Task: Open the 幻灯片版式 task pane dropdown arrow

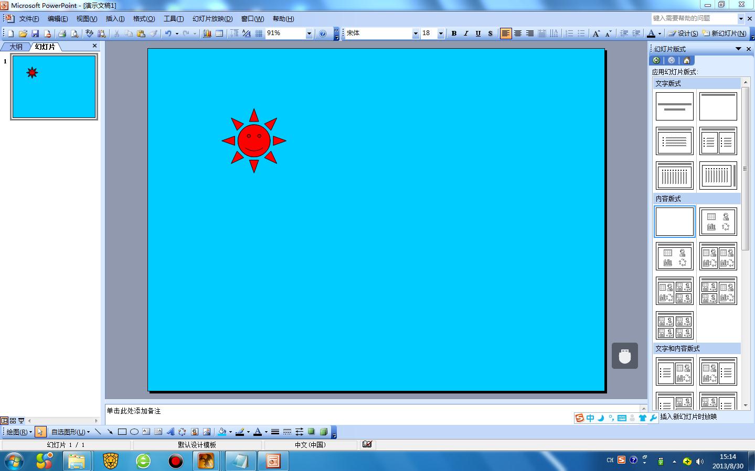Action: coord(738,49)
